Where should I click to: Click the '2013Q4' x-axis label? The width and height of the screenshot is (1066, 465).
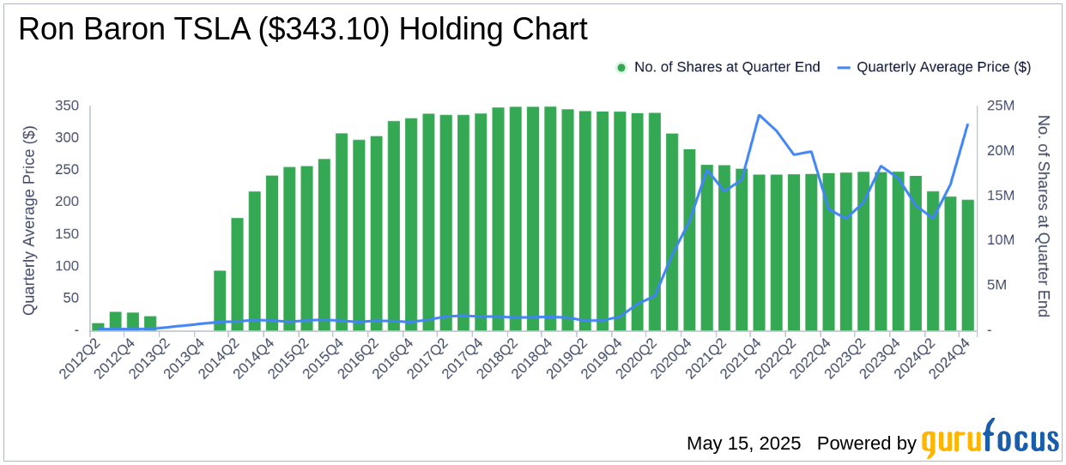tap(185, 359)
